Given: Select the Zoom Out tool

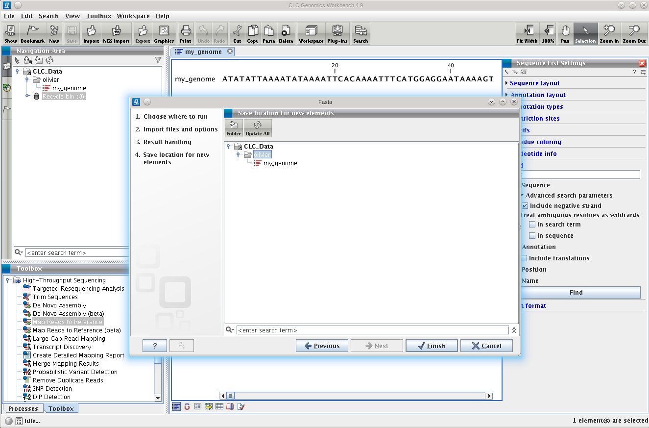Looking at the screenshot, I should 634,34.
